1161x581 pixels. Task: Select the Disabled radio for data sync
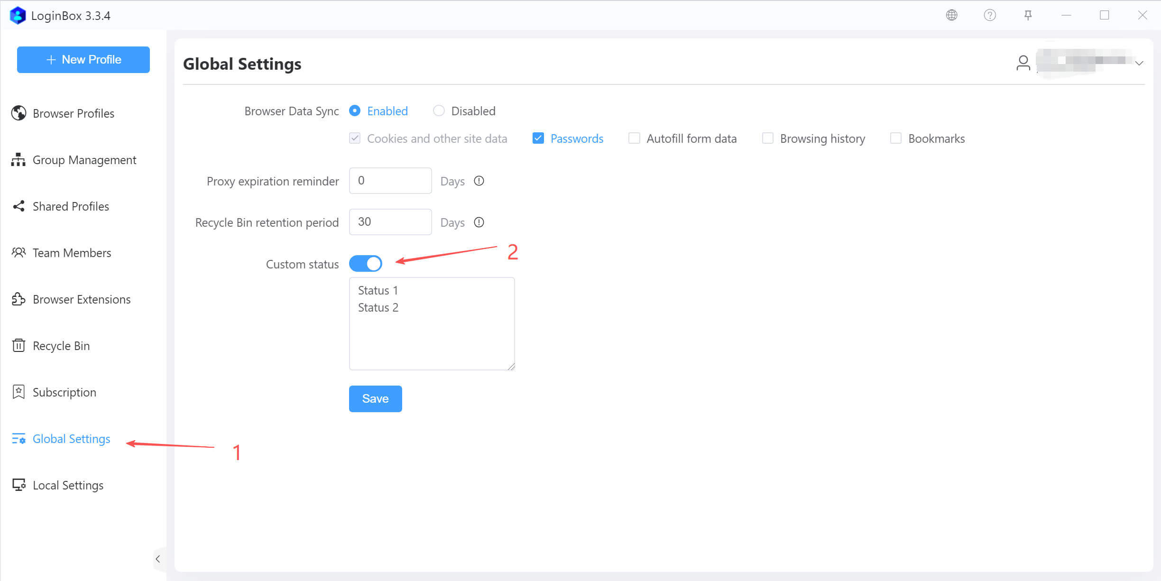click(439, 111)
